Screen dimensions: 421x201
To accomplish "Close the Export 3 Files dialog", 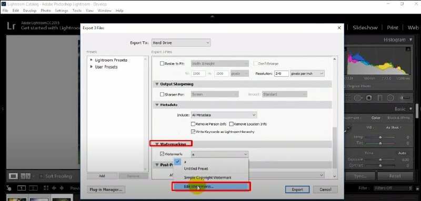I will (339, 28).
